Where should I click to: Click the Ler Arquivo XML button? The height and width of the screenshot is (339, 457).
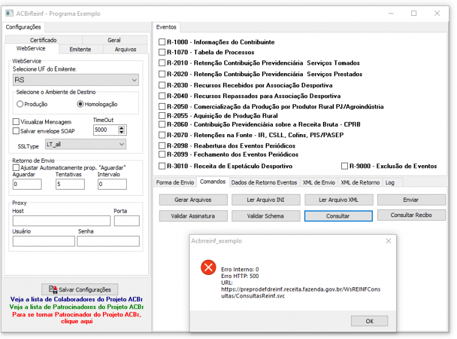(339, 200)
